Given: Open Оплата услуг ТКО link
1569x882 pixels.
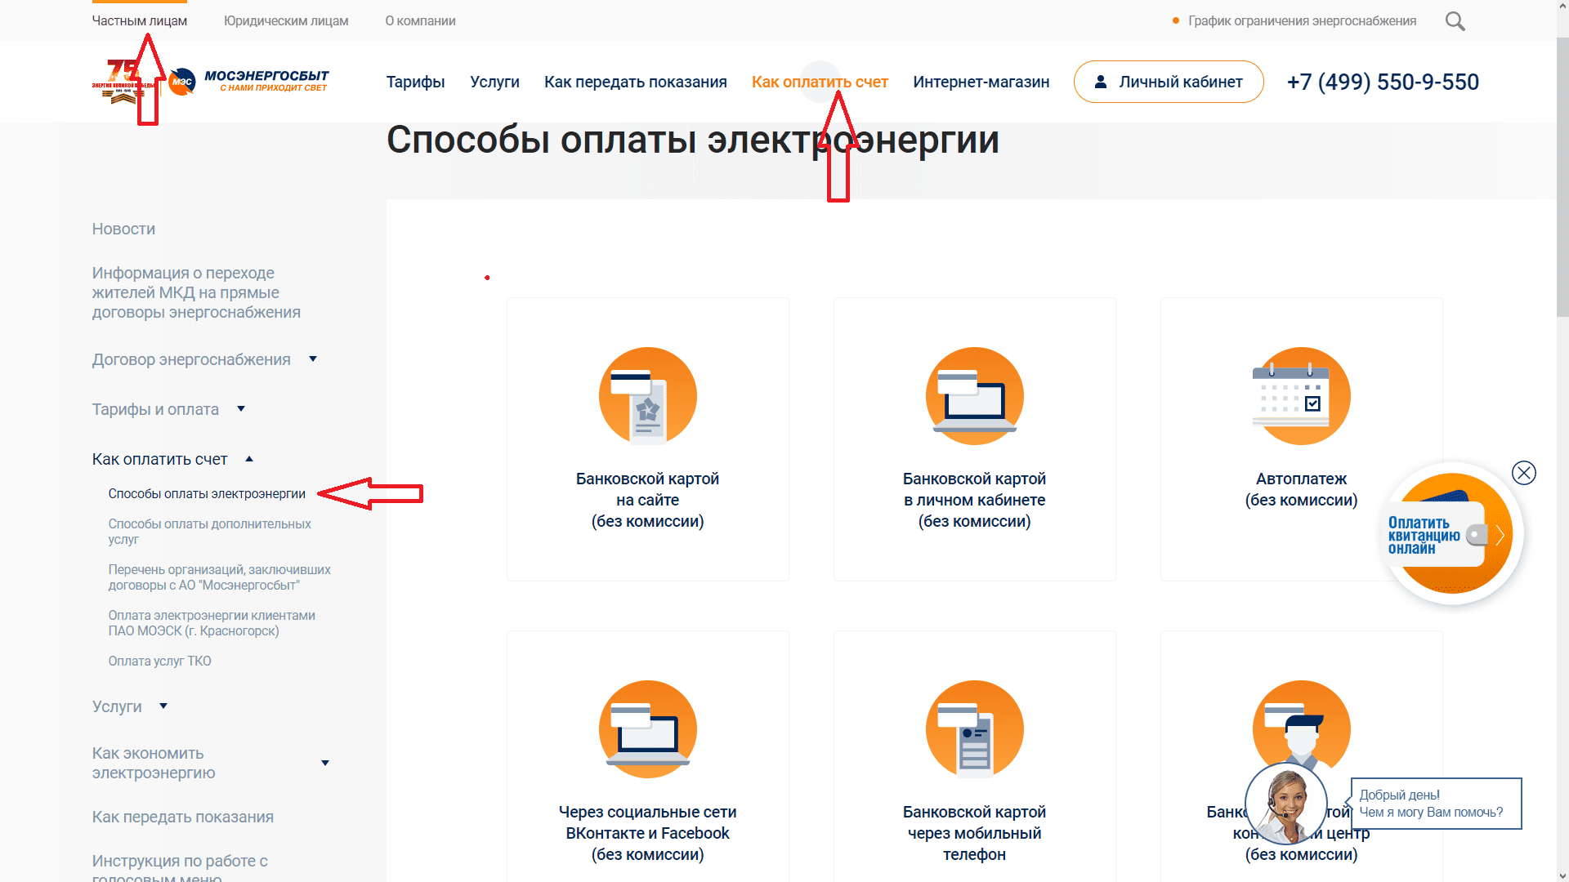Looking at the screenshot, I should [x=159, y=661].
